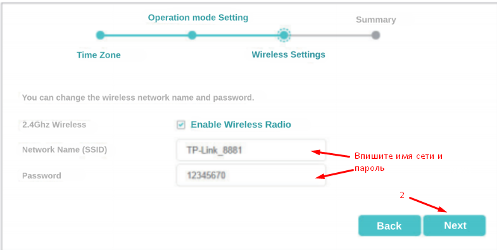The image size is (497, 250).
Task: Click the wireless name and password description text
Action: tap(138, 97)
